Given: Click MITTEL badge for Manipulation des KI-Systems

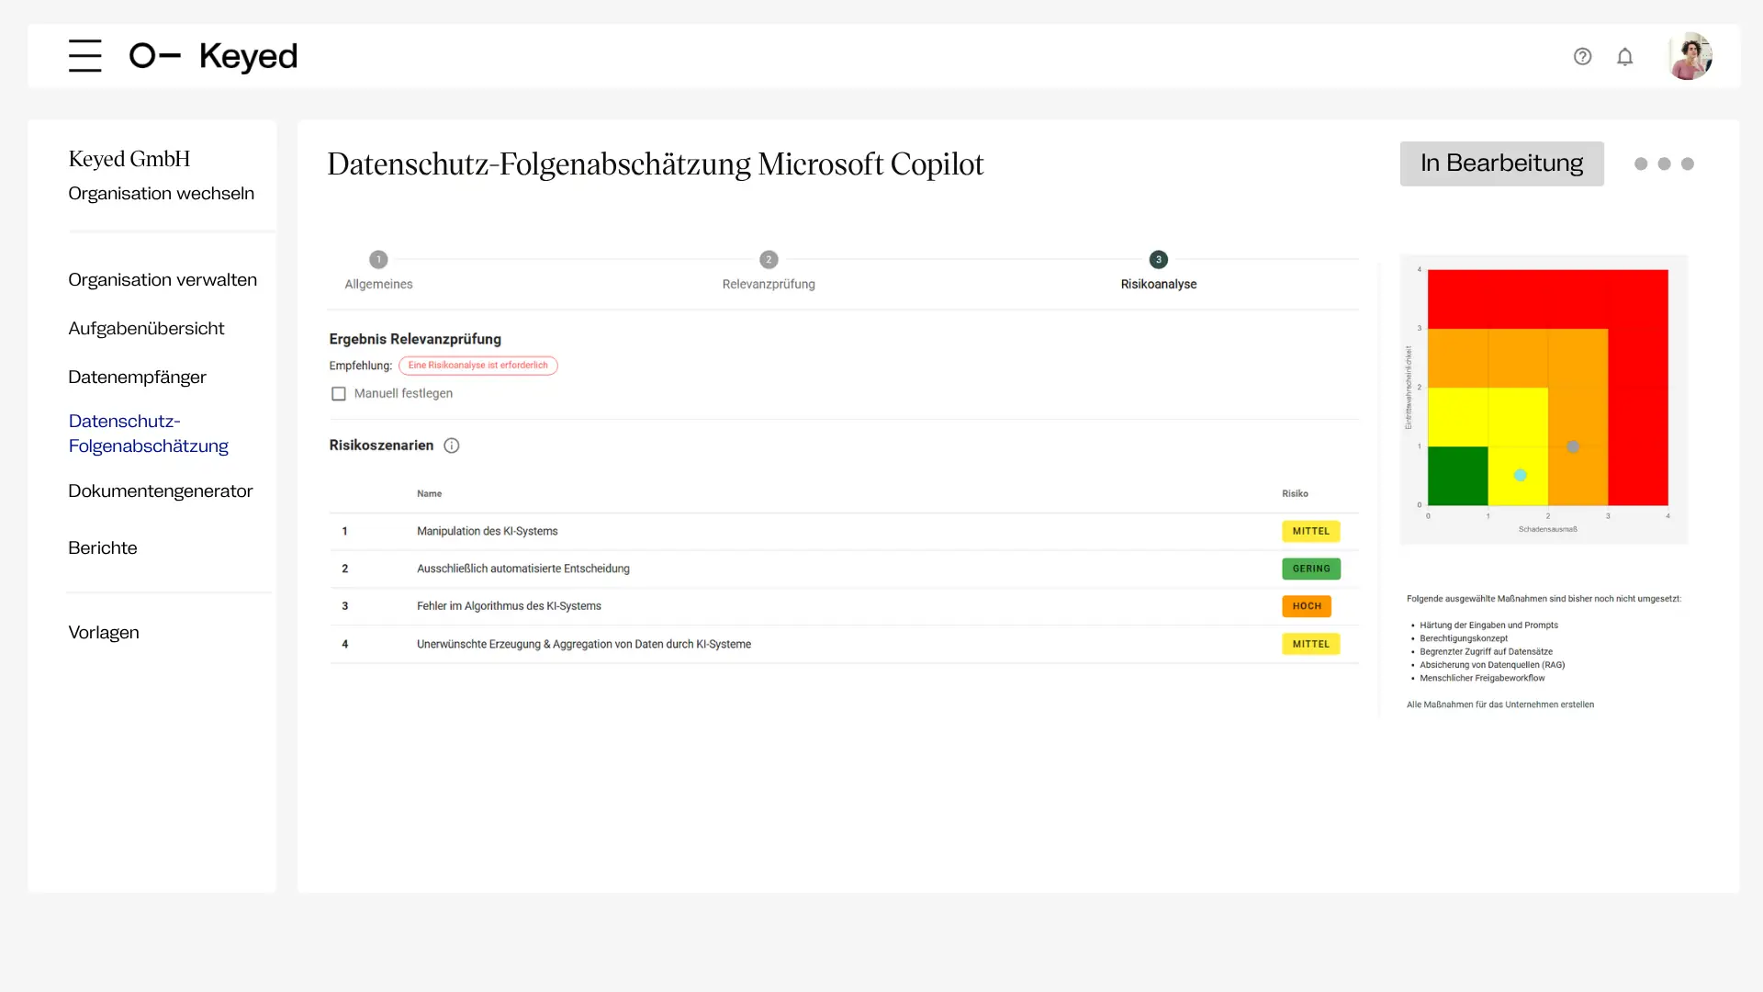Looking at the screenshot, I should tap(1311, 532).
